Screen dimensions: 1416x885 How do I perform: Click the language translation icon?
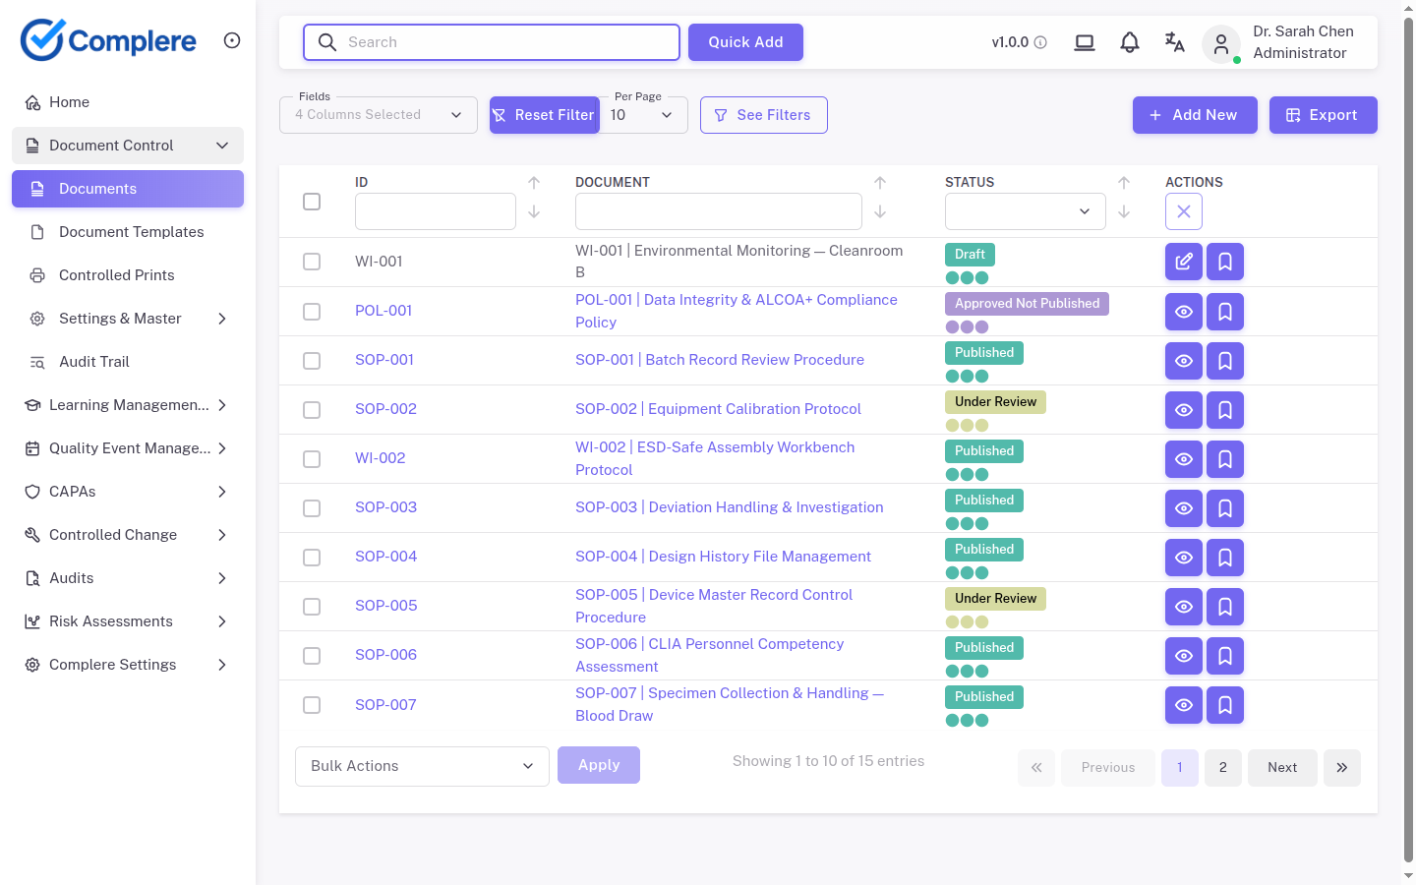pyautogui.click(x=1174, y=42)
